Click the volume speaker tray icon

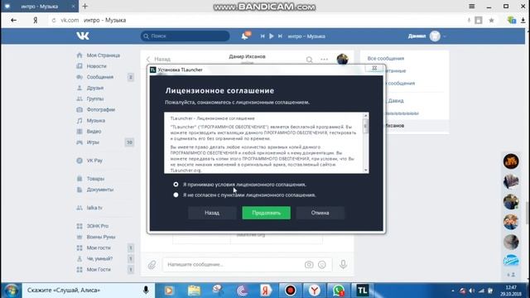click(x=472, y=291)
